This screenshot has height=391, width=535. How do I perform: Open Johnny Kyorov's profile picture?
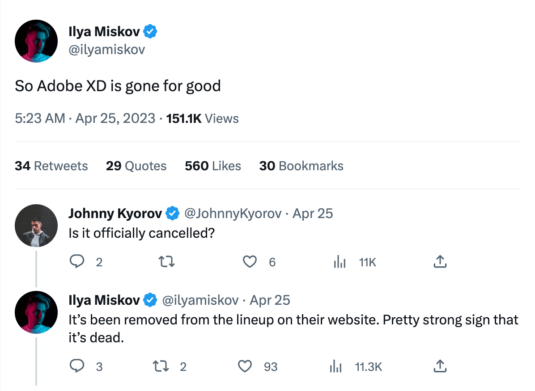tap(36, 227)
